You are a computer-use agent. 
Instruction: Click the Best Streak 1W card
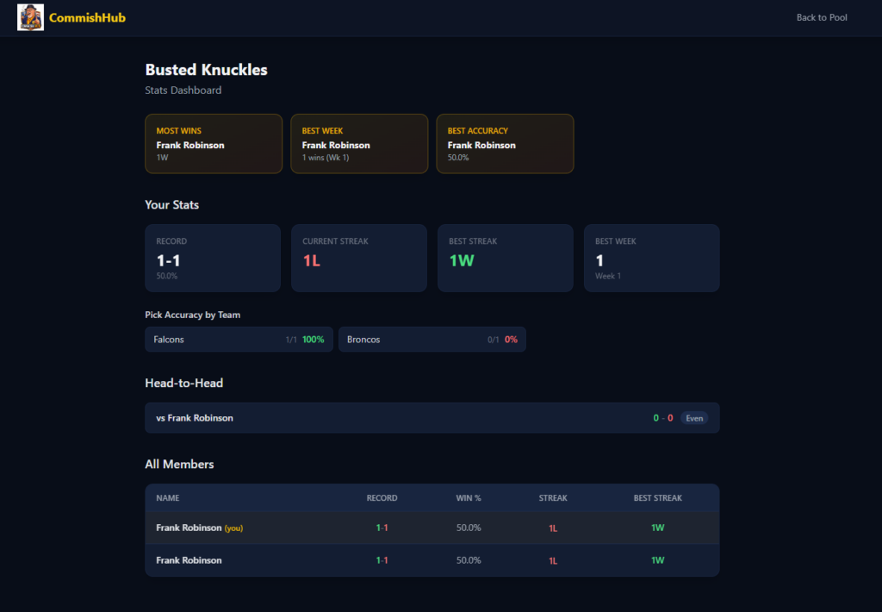pyautogui.click(x=505, y=259)
